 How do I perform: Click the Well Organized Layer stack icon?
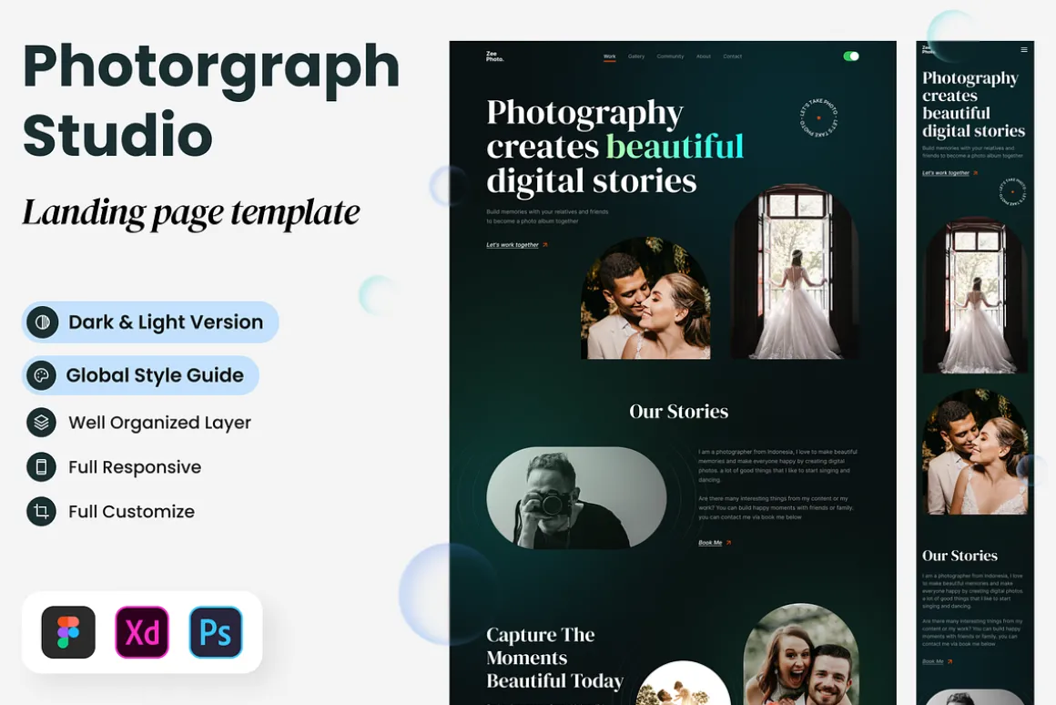pos(41,423)
